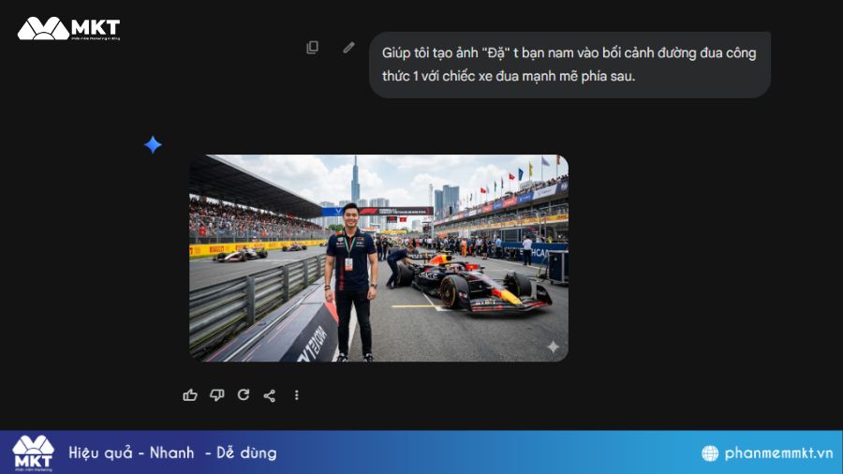
Task: Click the sparkle watermark on the image
Action: pyautogui.click(x=553, y=347)
